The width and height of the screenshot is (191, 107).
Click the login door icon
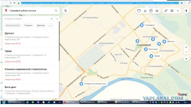click(186, 11)
